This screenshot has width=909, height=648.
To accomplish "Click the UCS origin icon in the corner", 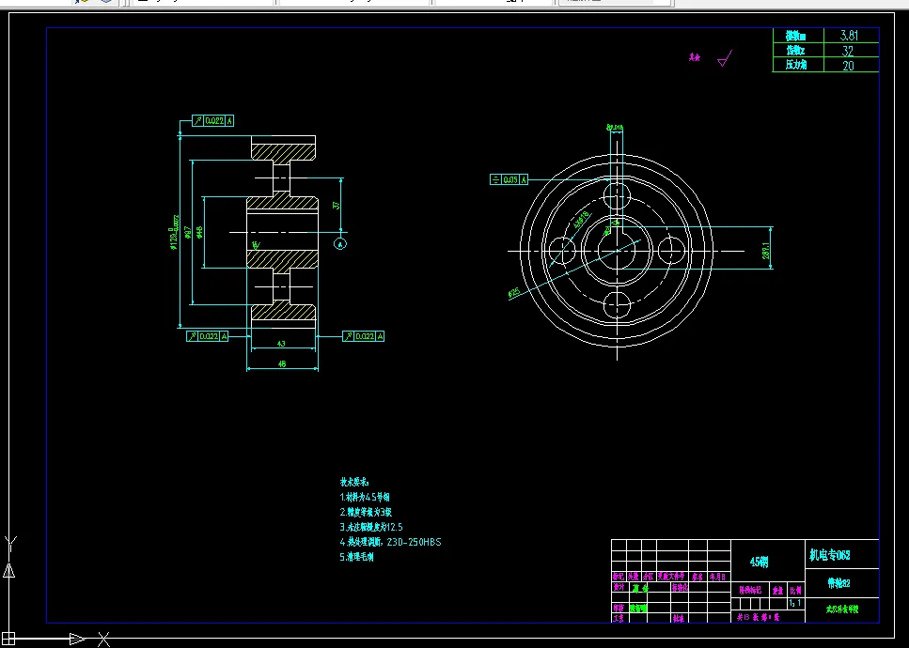I will (x=8, y=638).
